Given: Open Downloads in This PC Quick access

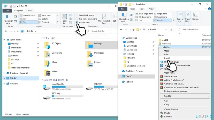Looking at the screenshot, I should pos(16,48).
